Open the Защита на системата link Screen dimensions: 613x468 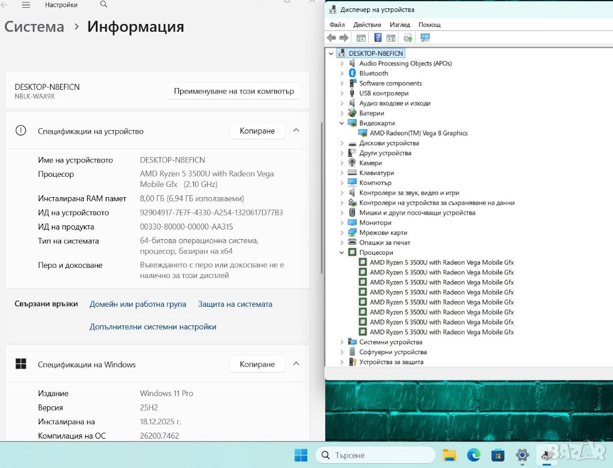coord(235,304)
